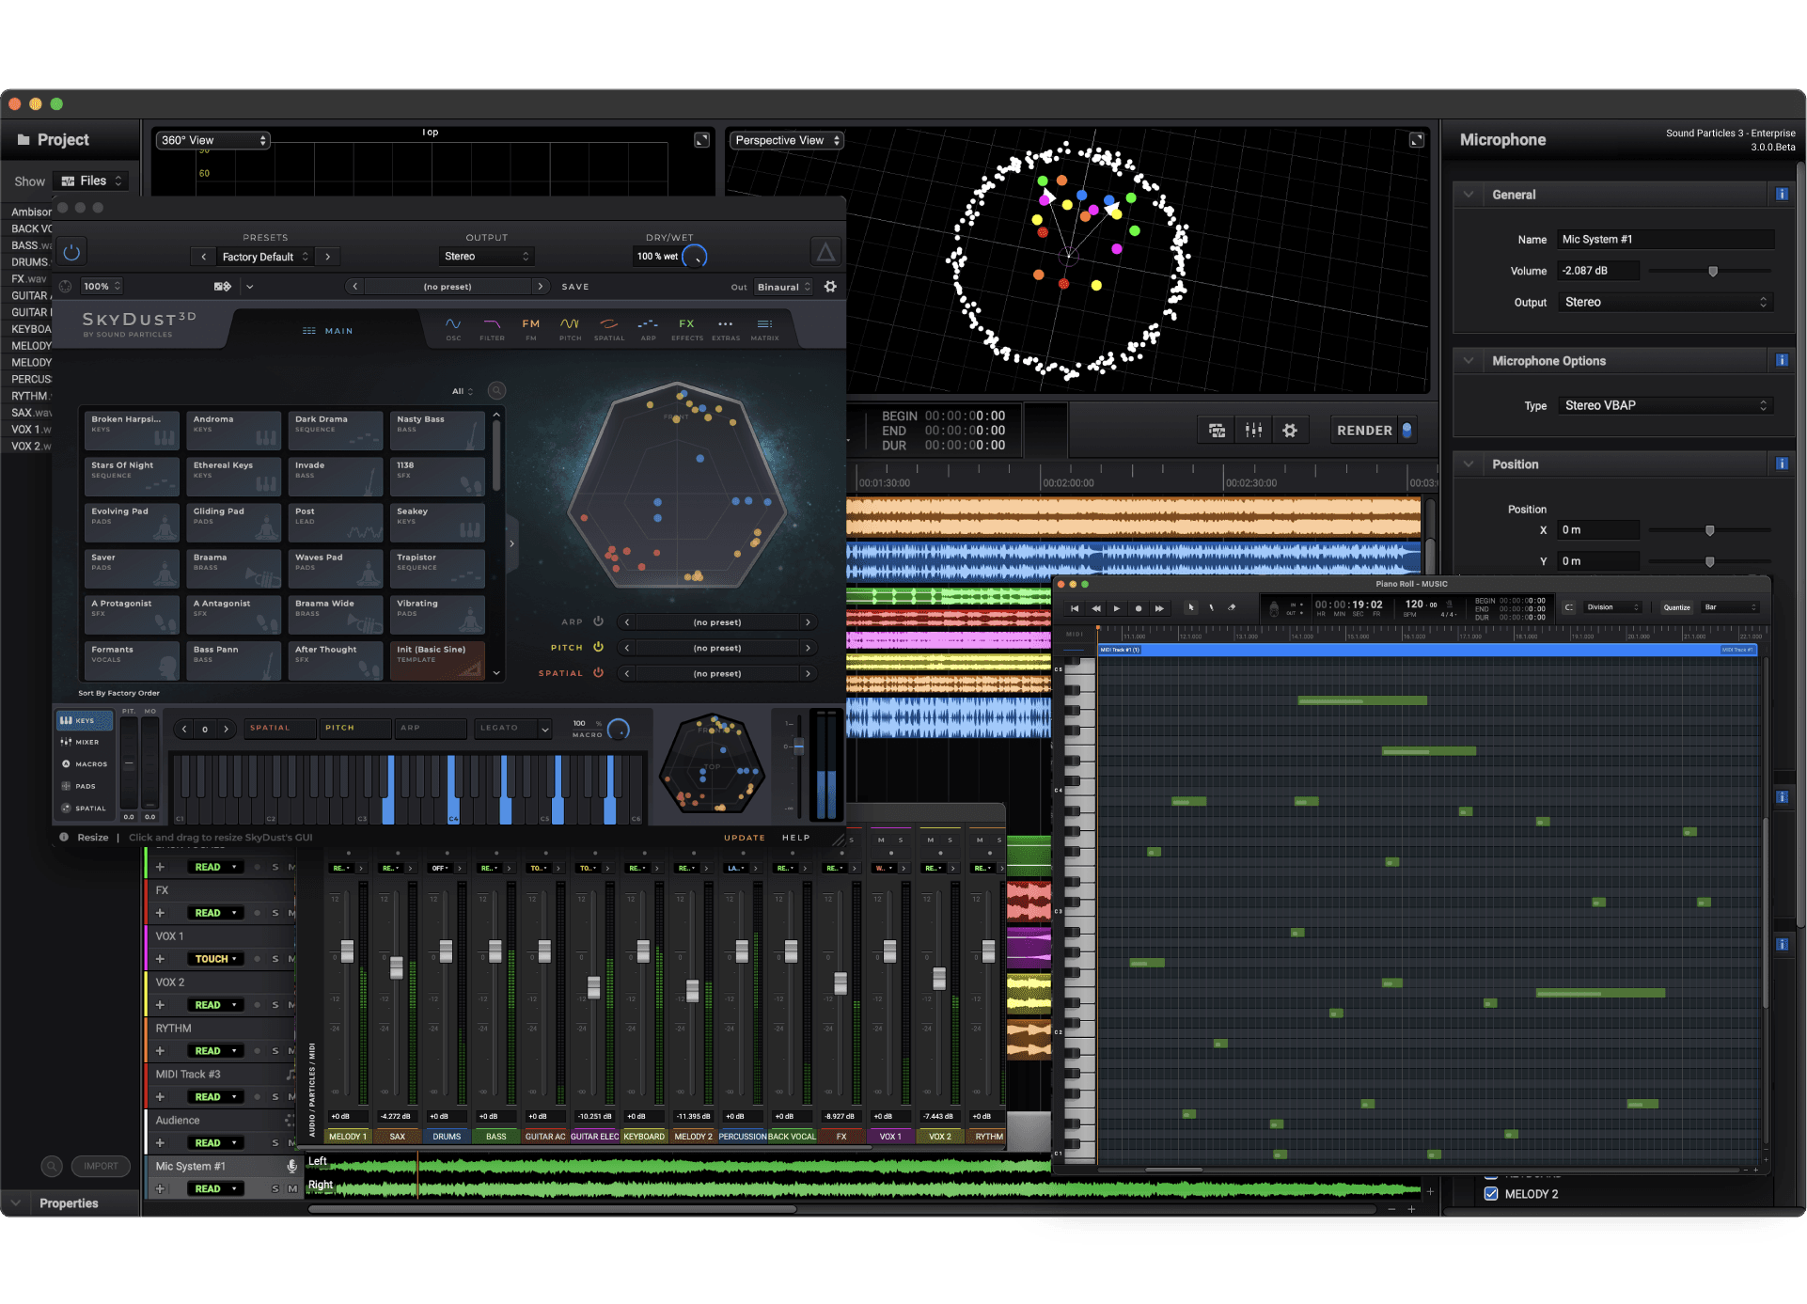Screen dimensions: 1807x1304
Task: Open the EXTRAS section in SkyDust
Action: click(726, 328)
